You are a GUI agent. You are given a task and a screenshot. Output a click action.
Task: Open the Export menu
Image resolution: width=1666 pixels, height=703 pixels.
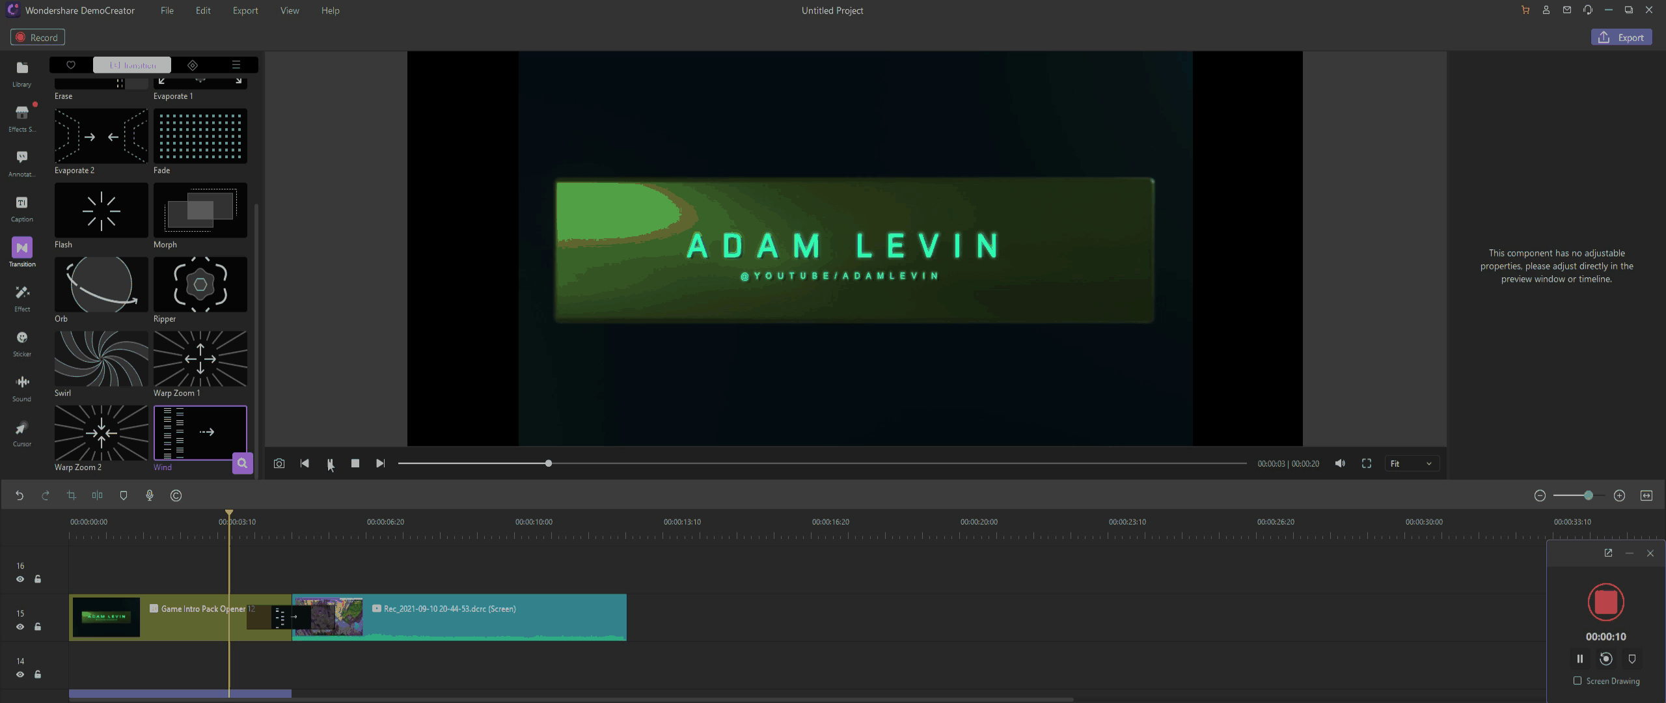coord(245,10)
